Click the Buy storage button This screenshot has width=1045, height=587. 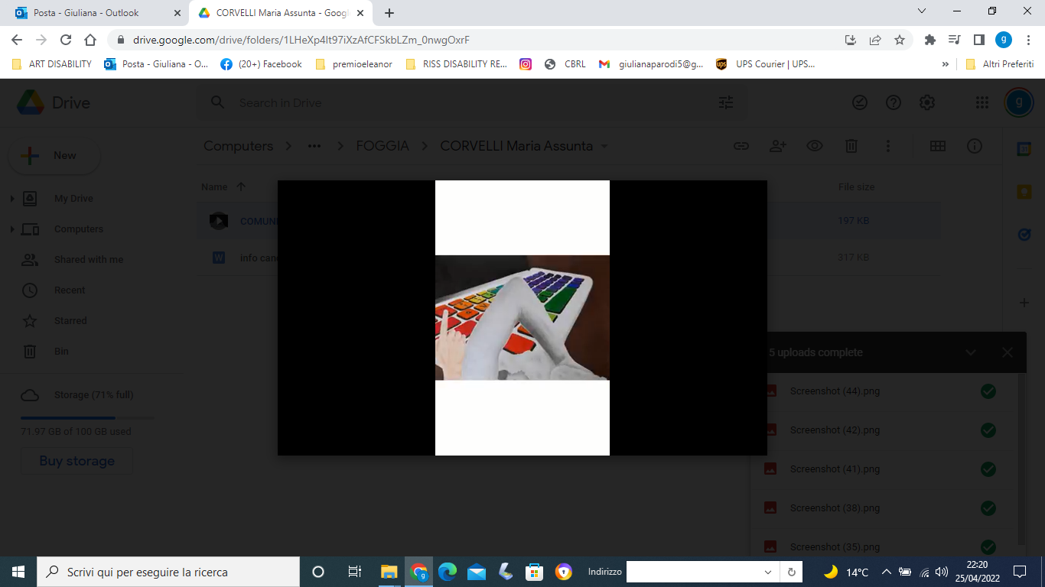(77, 461)
